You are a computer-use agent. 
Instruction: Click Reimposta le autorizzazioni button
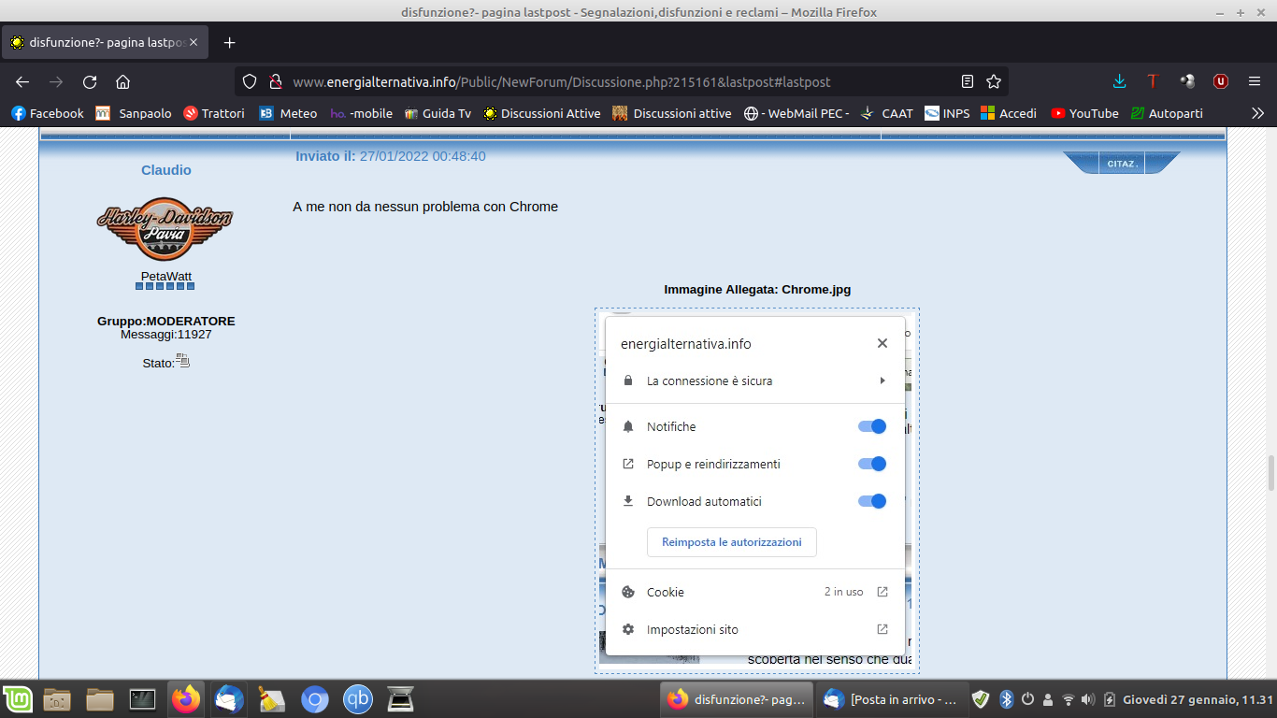[732, 542]
